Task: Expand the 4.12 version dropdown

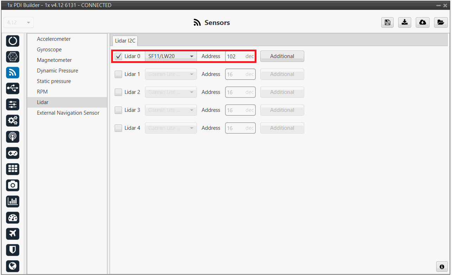Action: [19, 23]
